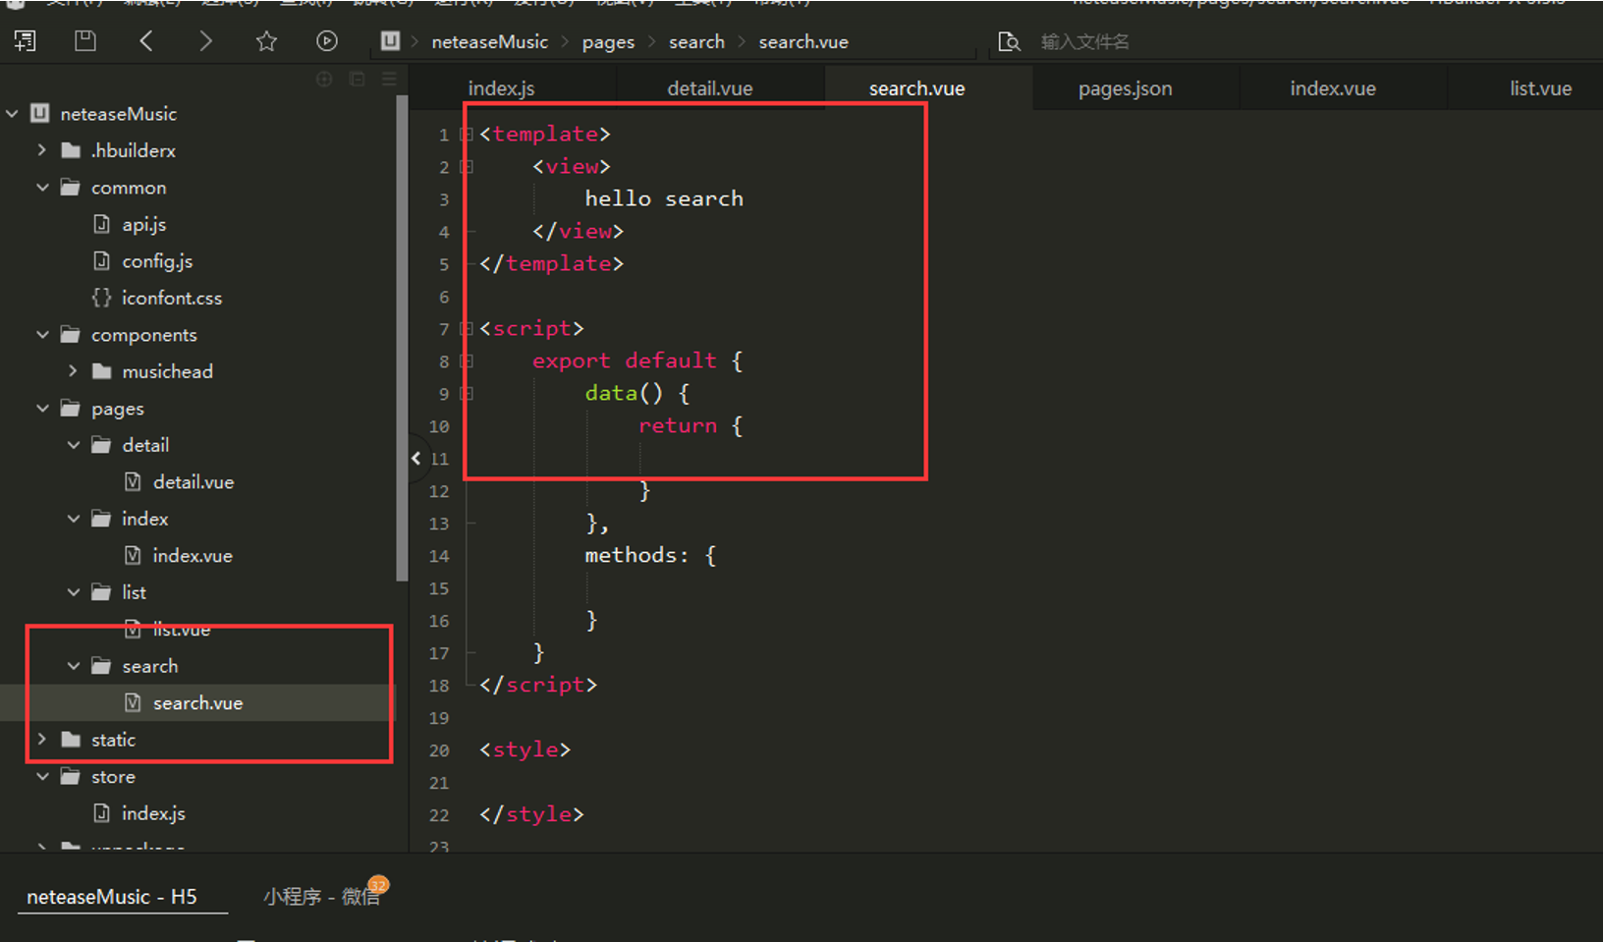1603x942 pixels.
Task: Click line number 14 in the gutter
Action: point(439,556)
